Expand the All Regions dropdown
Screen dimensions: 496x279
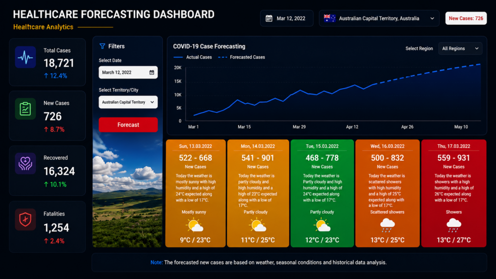pyautogui.click(x=460, y=48)
